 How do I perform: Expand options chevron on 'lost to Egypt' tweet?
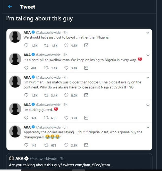pos(148,33)
